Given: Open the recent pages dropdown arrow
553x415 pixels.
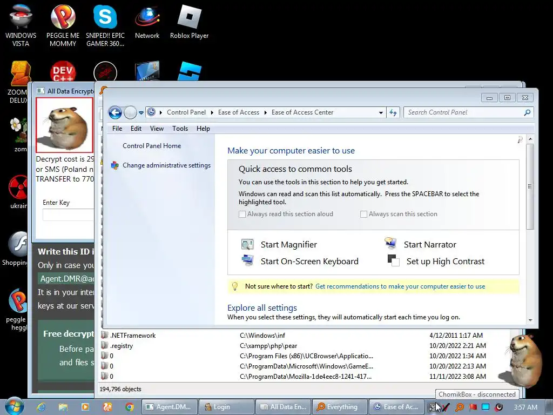Looking at the screenshot, I should click(141, 113).
